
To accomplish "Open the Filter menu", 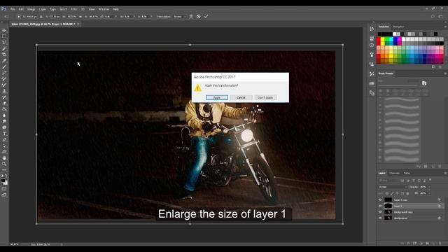I will [x=74, y=9].
